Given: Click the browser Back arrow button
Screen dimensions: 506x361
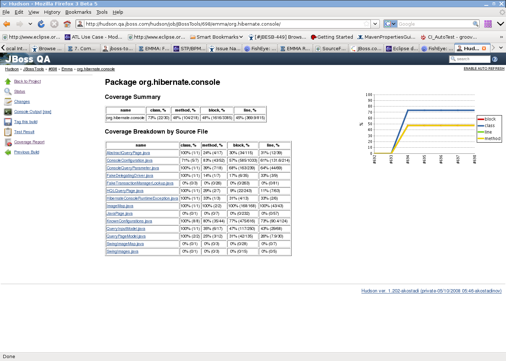Looking at the screenshot, I should 7,24.
